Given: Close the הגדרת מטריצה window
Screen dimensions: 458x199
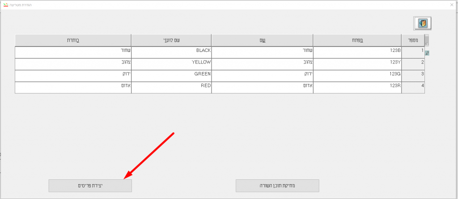Looking at the screenshot, I should [x=452, y=4].
